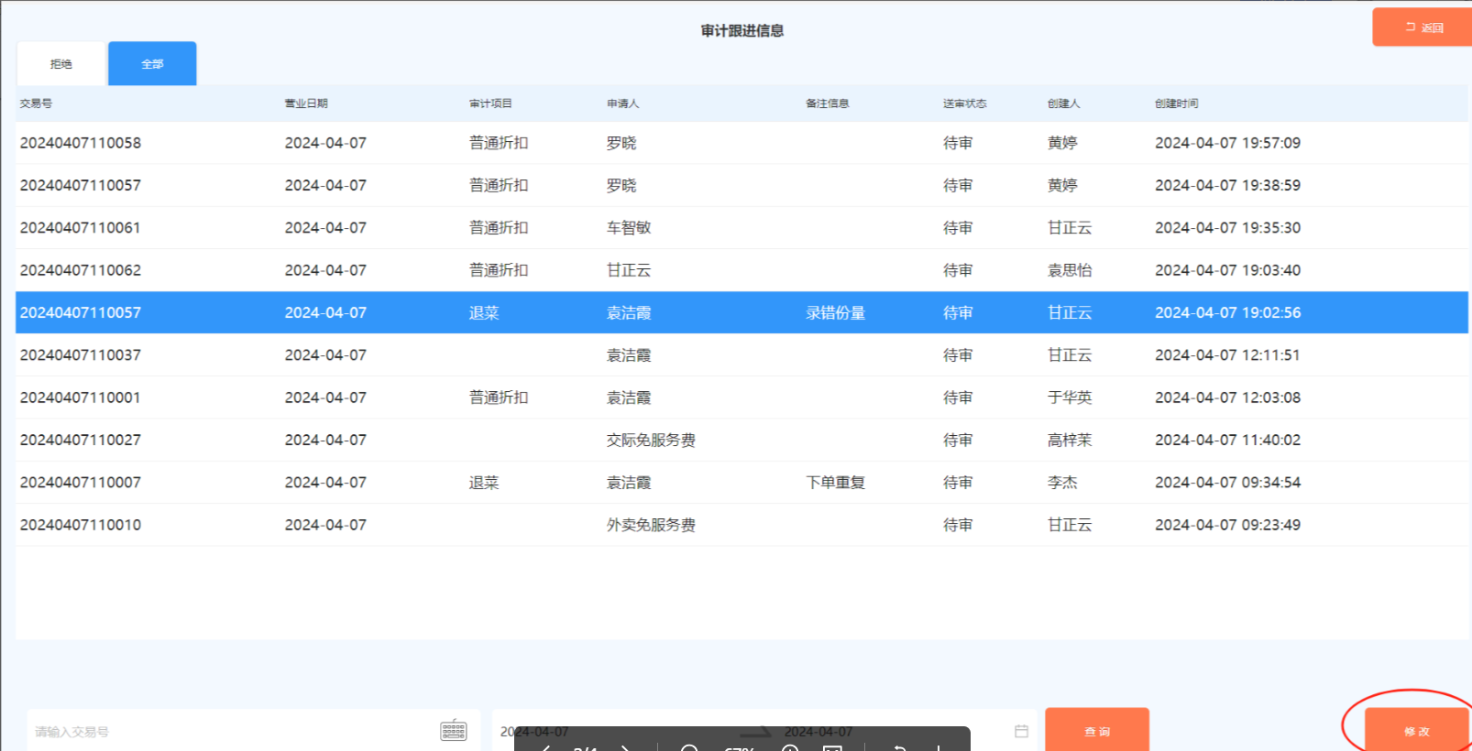Click the modify (修改) button

[x=1416, y=730]
